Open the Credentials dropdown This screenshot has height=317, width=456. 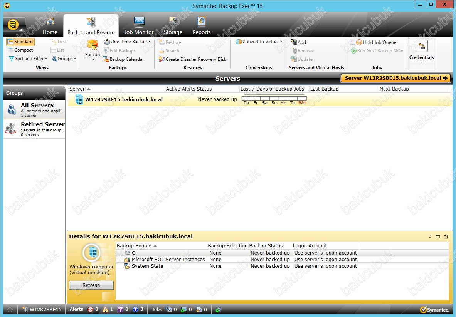[x=421, y=62]
